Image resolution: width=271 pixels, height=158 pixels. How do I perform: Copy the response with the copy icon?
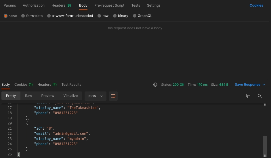tap(248, 96)
